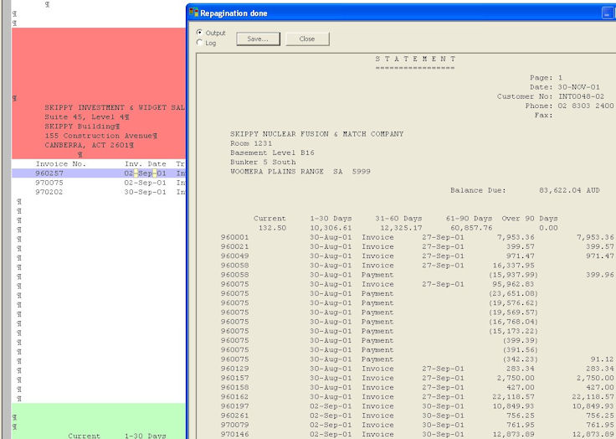Click the 'Current' aging column header in the output
This screenshot has height=439, width=616.
(x=269, y=219)
